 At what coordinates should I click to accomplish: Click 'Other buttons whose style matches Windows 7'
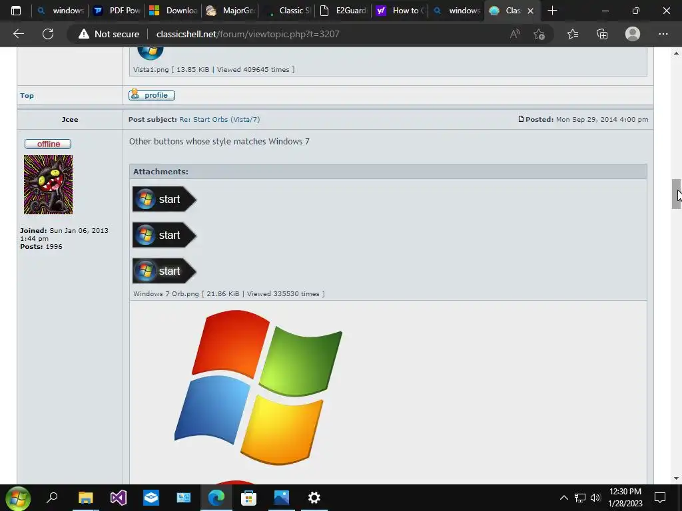coord(219,142)
